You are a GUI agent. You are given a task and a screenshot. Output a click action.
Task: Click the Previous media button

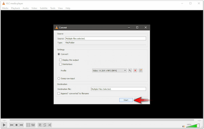click(x=12, y=125)
